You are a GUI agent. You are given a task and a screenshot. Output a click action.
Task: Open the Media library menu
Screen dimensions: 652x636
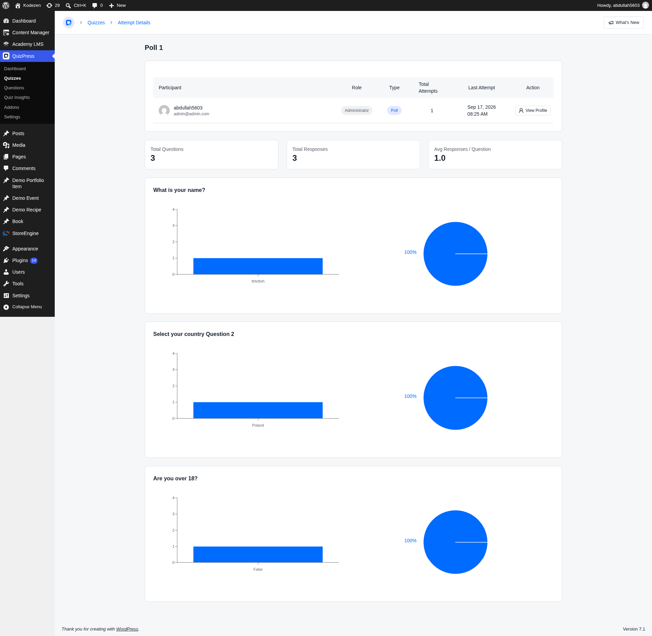pyautogui.click(x=27, y=145)
